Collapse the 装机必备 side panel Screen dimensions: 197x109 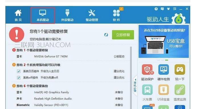pos(135,86)
